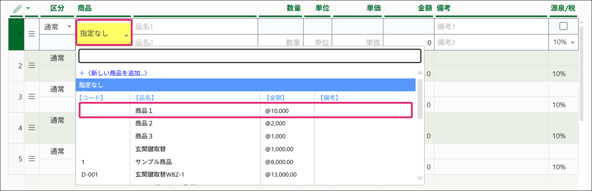
Task: Click row 1 hamburger drag handle
Action: [32, 34]
